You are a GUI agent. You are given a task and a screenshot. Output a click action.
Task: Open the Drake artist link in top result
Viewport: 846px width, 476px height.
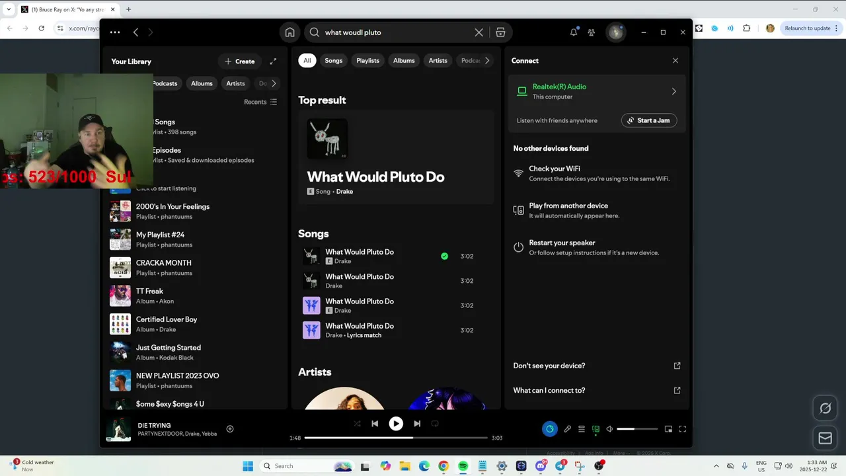click(x=344, y=192)
